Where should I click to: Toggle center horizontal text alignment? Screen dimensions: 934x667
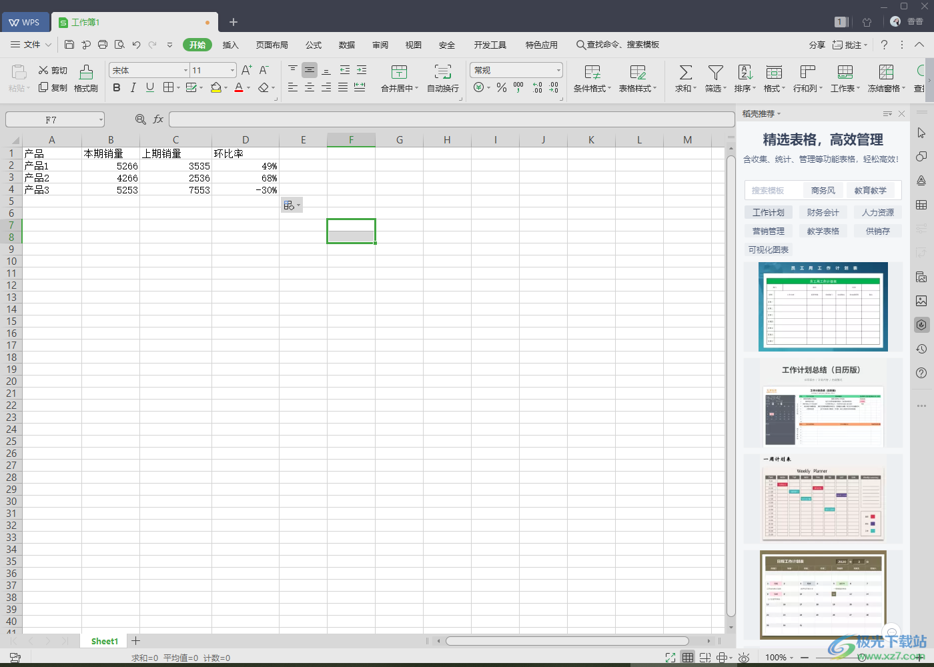pyautogui.click(x=310, y=87)
